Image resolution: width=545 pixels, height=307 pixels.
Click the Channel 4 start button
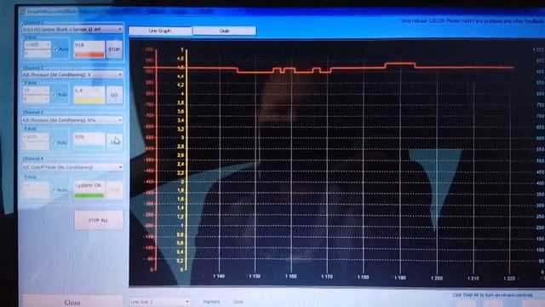[114, 189]
